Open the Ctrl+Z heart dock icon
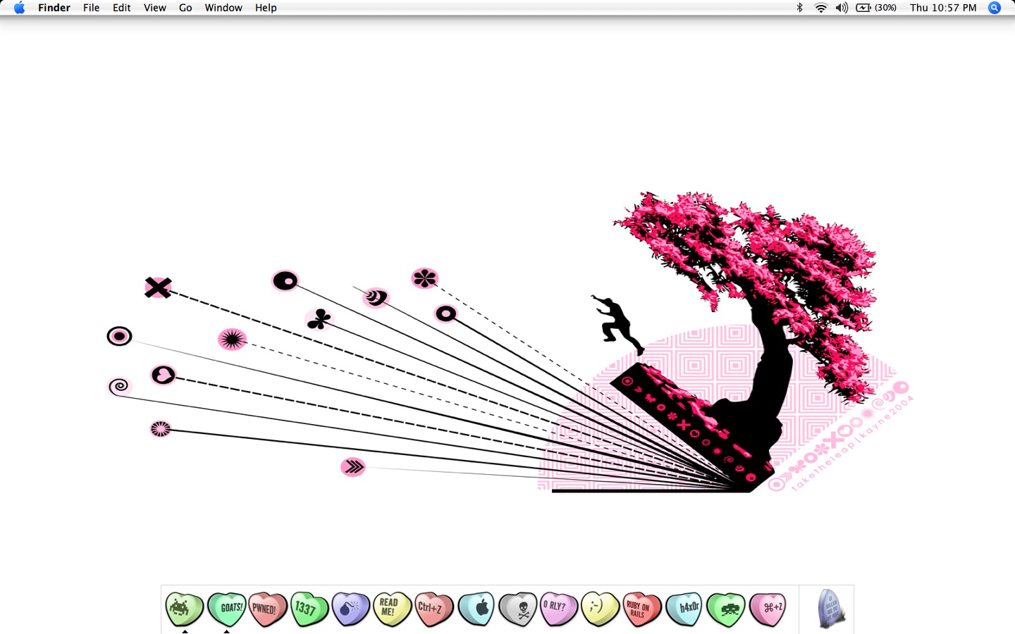 (x=434, y=609)
